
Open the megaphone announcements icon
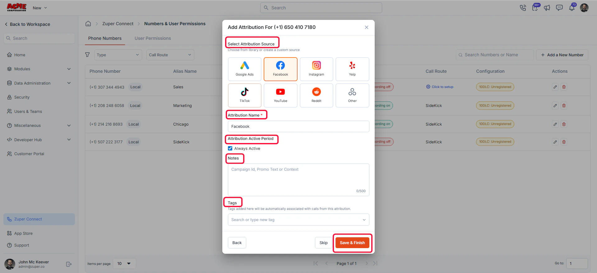point(547,8)
